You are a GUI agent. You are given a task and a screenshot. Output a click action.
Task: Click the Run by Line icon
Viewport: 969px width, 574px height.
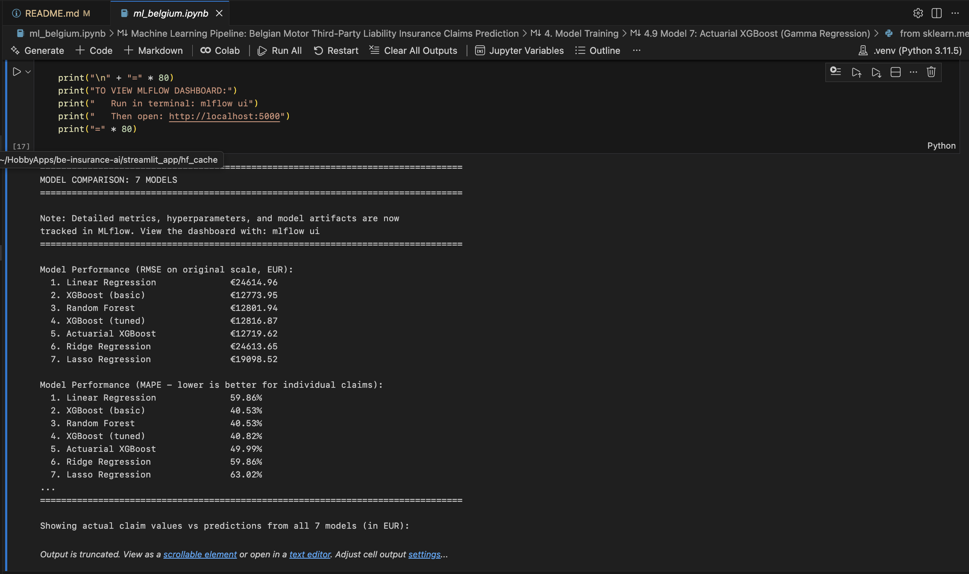click(x=835, y=72)
